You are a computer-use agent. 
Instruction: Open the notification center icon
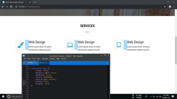coord(173,97)
